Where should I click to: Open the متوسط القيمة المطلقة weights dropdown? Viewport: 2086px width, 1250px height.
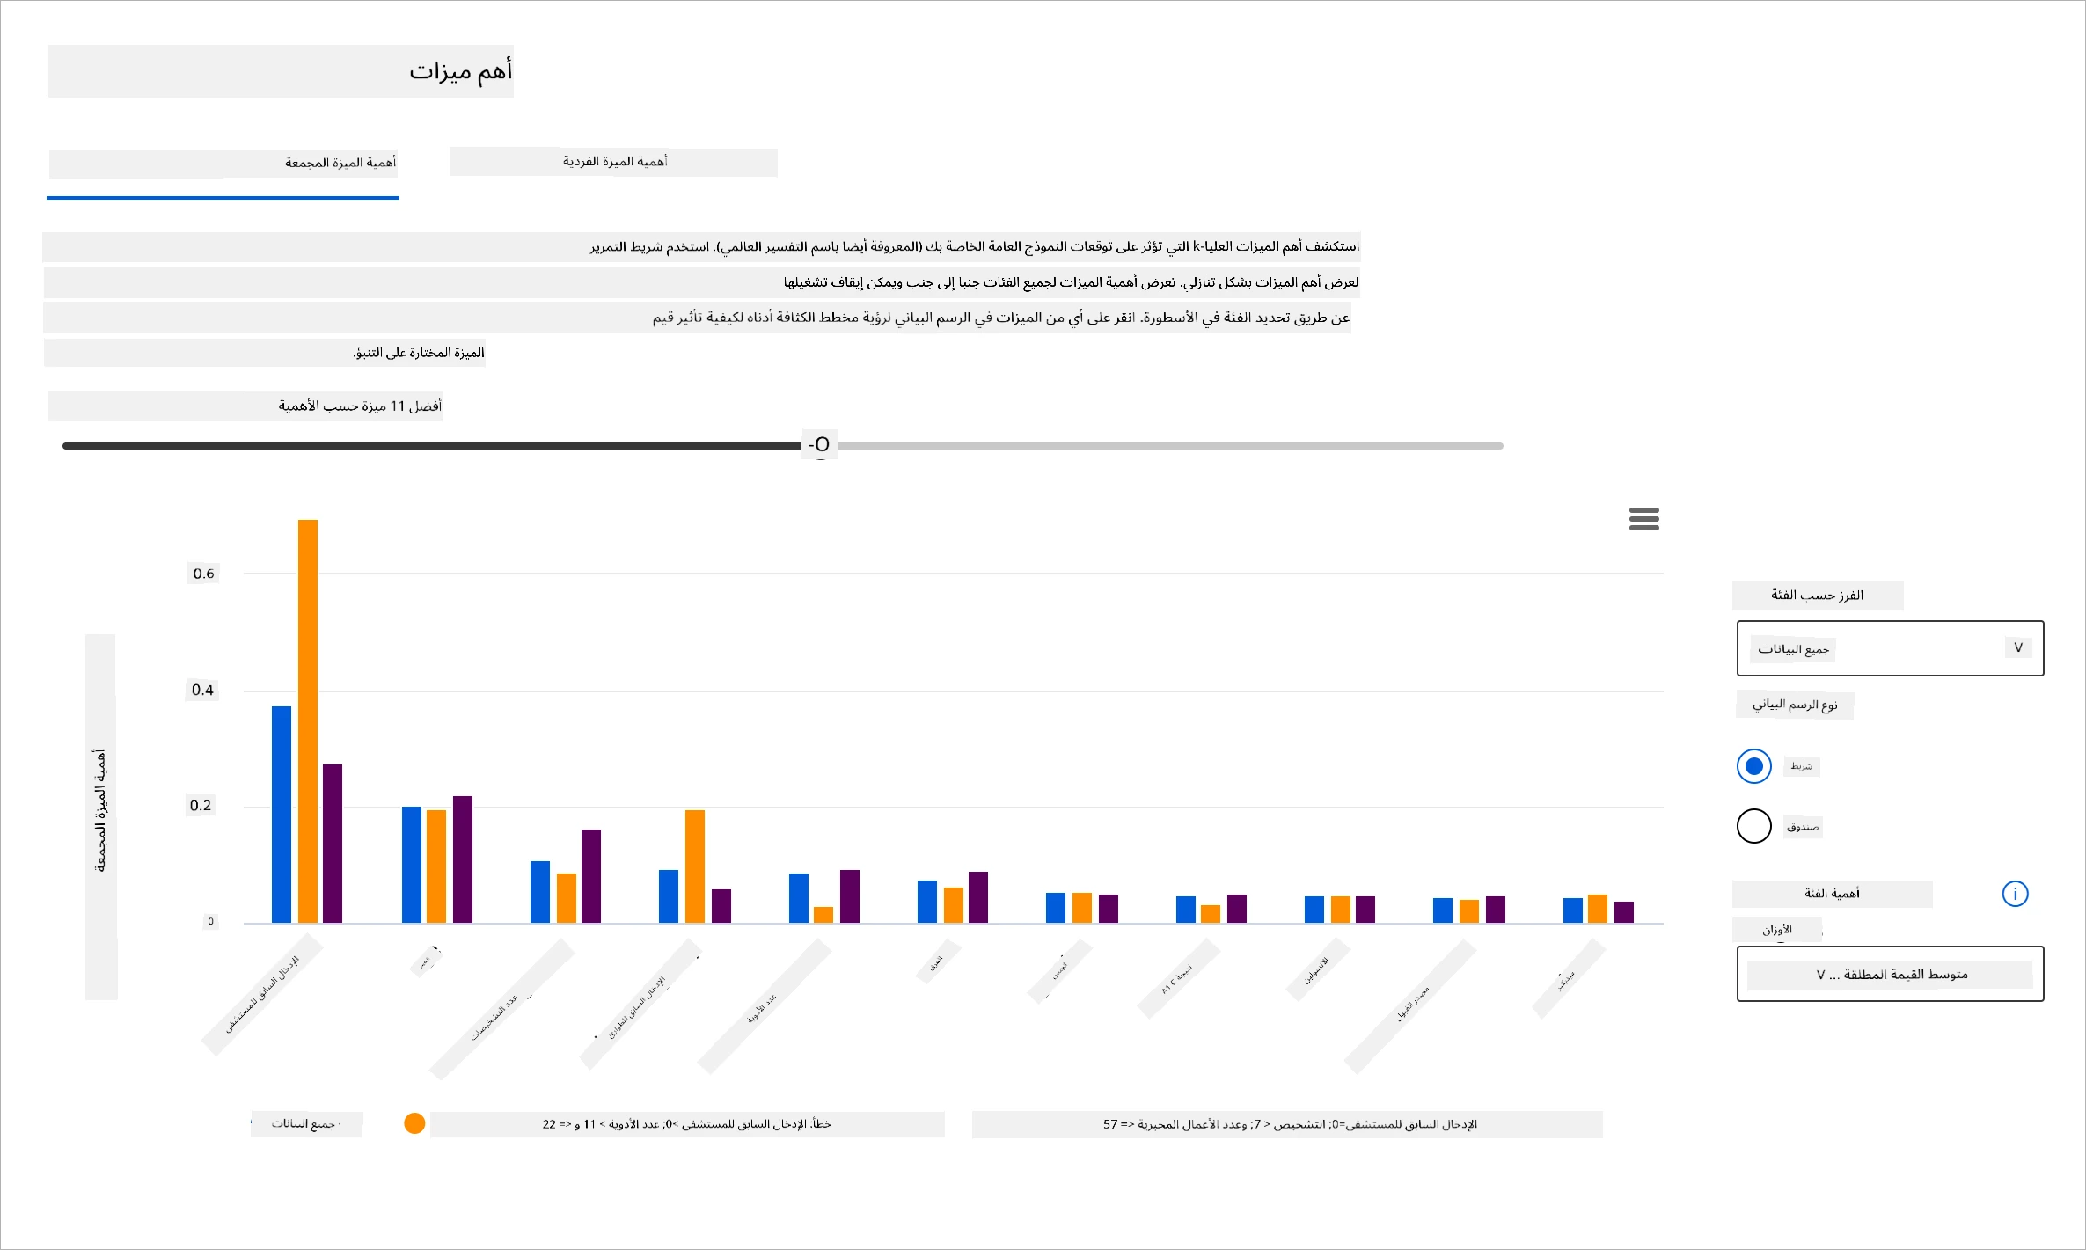click(x=1890, y=974)
